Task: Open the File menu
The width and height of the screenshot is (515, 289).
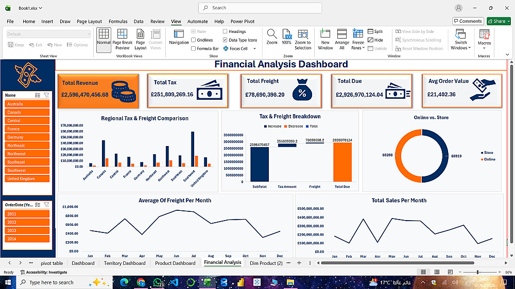Action: [10, 21]
